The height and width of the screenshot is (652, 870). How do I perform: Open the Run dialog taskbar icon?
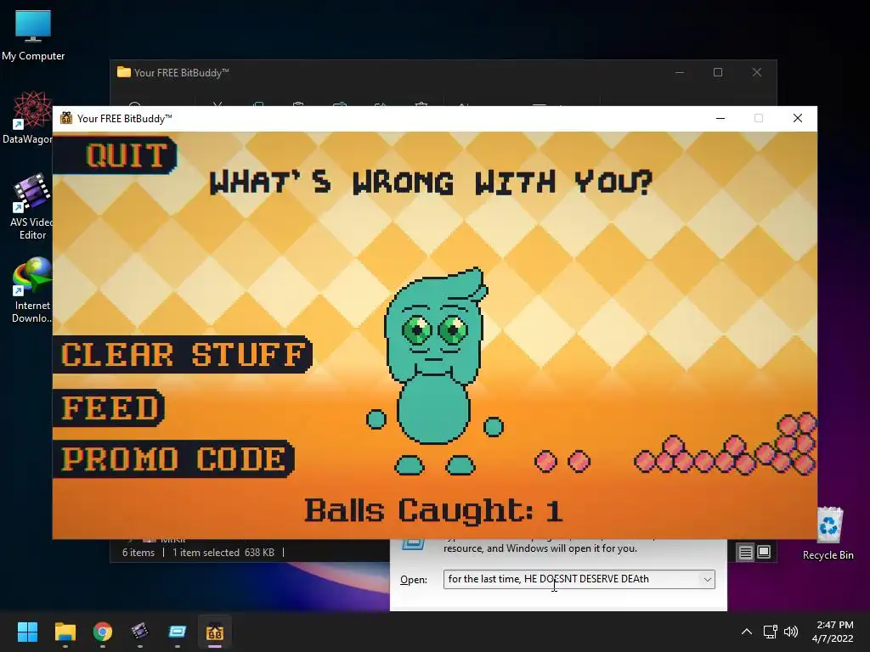click(178, 632)
